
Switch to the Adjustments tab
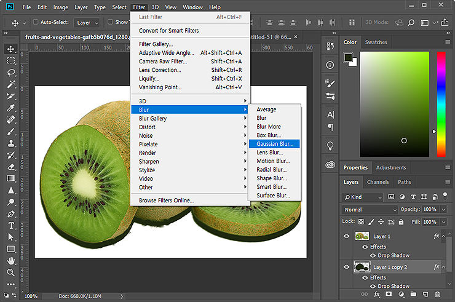(x=391, y=167)
